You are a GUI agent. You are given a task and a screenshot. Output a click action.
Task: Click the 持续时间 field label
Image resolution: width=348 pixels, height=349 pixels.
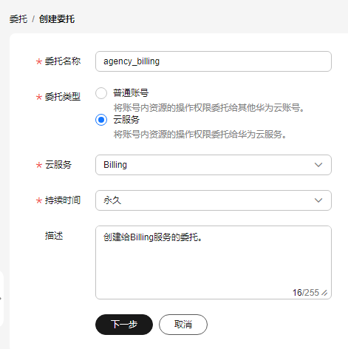tap(63, 200)
